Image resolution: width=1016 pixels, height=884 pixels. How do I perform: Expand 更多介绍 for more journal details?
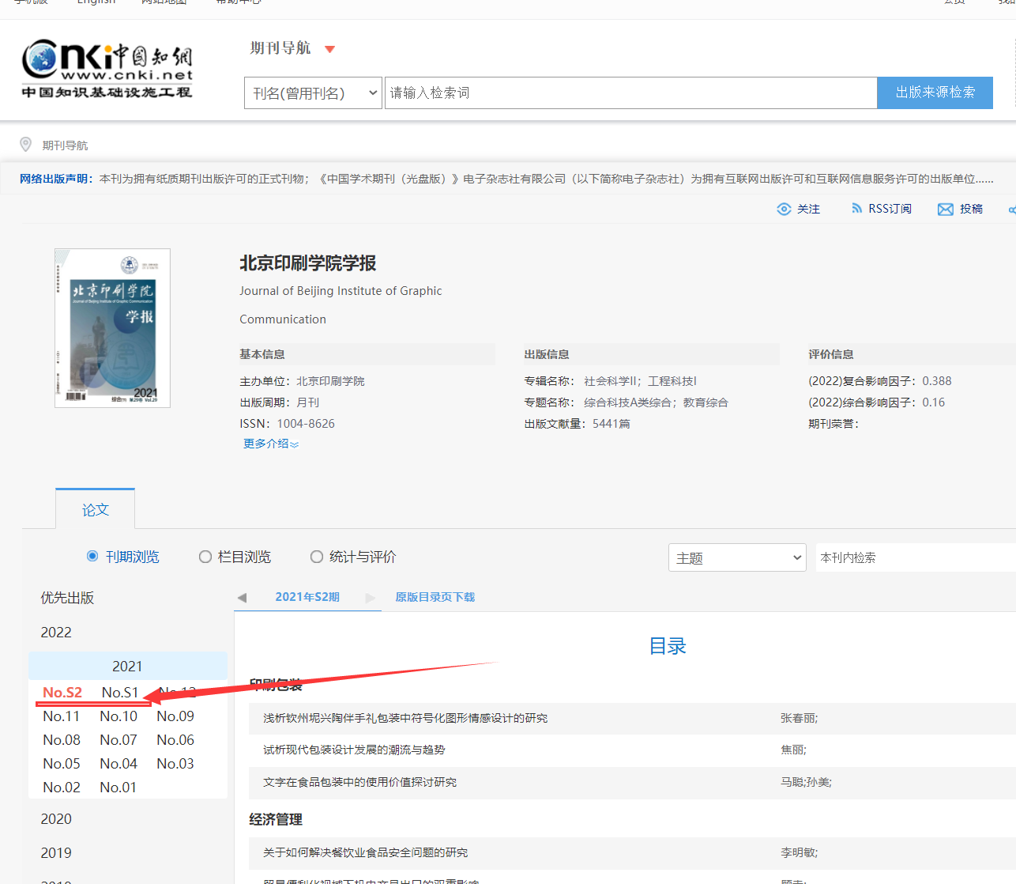pyautogui.click(x=270, y=444)
